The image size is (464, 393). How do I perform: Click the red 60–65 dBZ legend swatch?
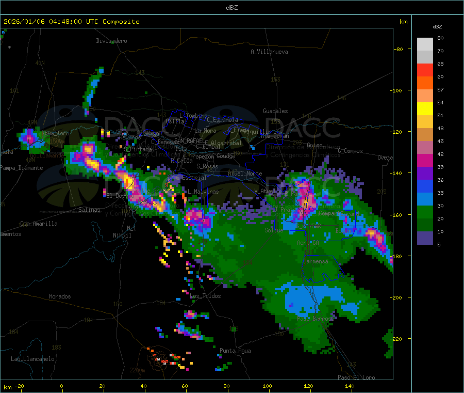(425, 70)
